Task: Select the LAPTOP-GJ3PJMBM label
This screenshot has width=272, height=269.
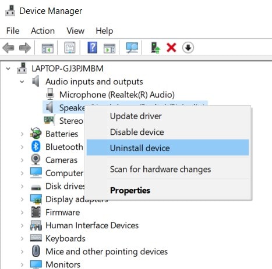Action: [68, 69]
